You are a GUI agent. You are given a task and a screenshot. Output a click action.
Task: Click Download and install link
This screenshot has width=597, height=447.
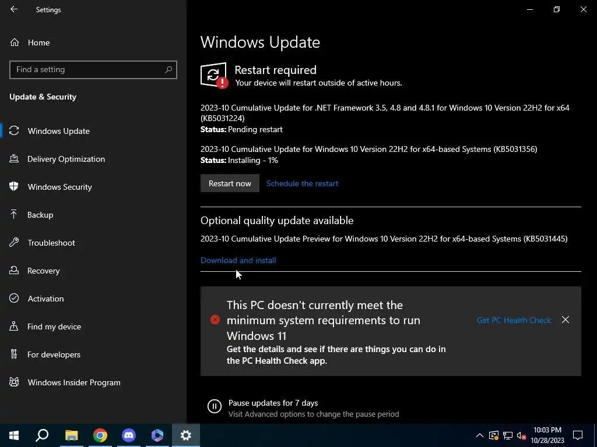point(238,260)
